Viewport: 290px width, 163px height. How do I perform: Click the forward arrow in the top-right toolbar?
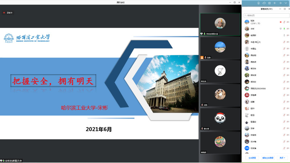pos(281,3)
